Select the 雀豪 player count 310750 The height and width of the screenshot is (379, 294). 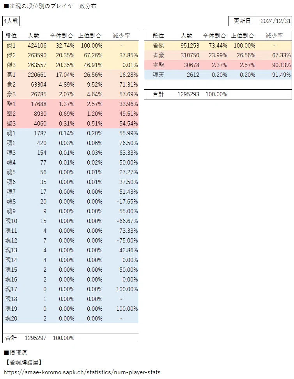[x=190, y=55]
